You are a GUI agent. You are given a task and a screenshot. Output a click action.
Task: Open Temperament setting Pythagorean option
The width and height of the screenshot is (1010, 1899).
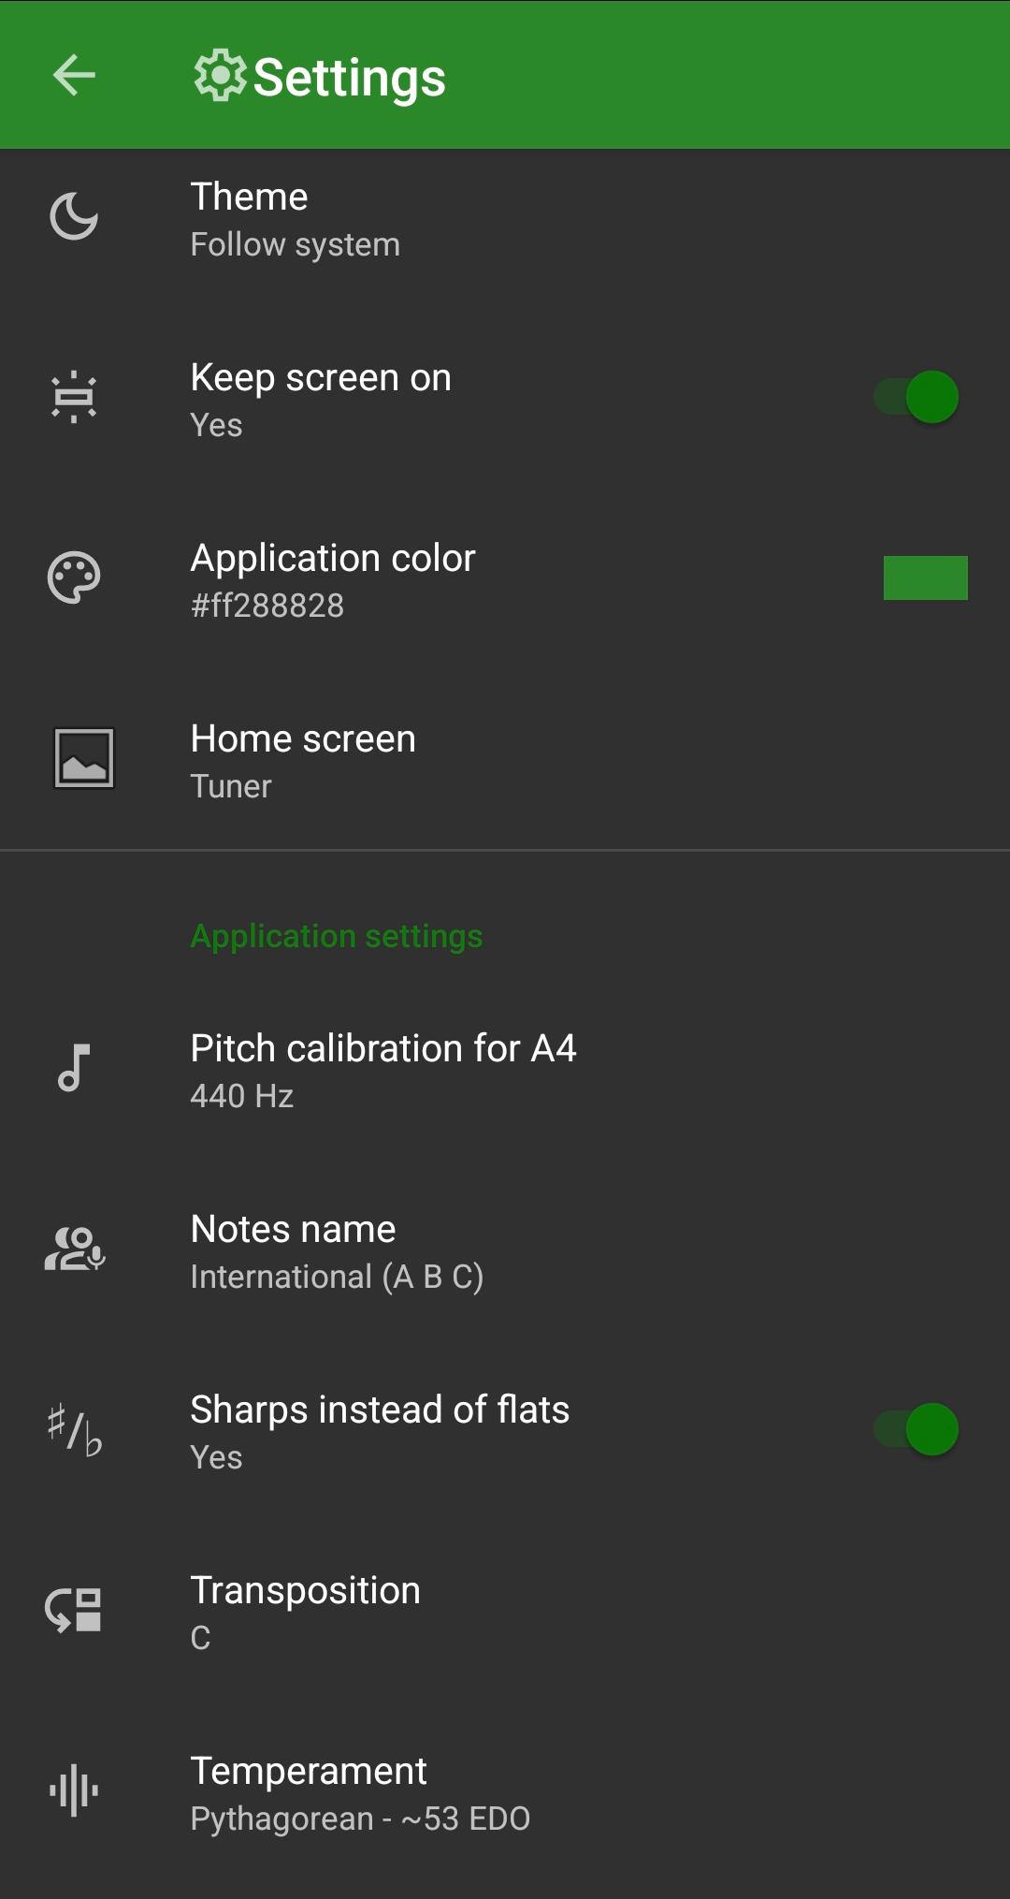point(360,1793)
